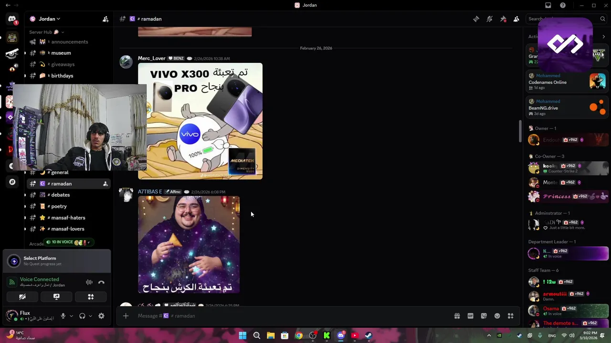This screenshot has width=611, height=343.
Task: Open the GIF picker
Action: click(470, 316)
